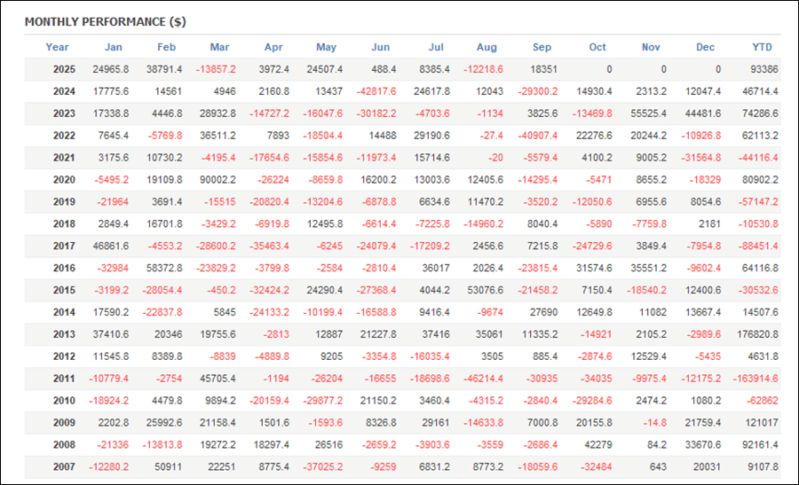
Task: Click the Monthly Performance ($) title
Action: pyautogui.click(x=105, y=21)
